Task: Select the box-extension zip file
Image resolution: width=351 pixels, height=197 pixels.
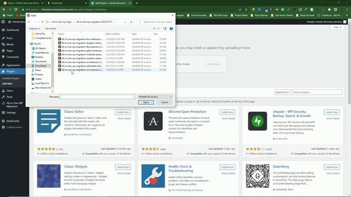Action: tap(112, 39)
